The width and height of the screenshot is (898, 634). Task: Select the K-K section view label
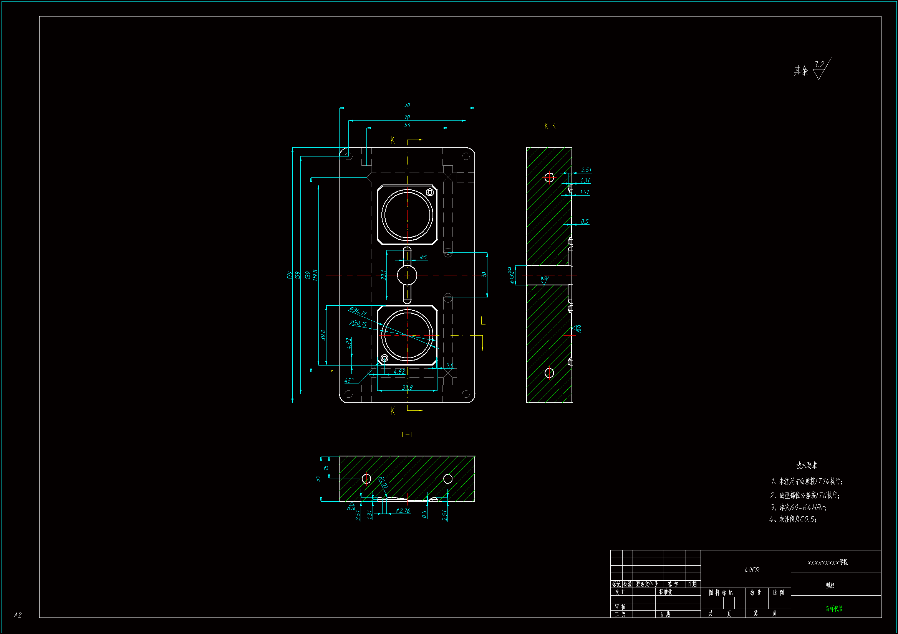pyautogui.click(x=550, y=126)
